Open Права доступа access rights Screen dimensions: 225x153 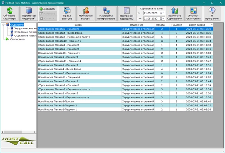click(x=67, y=14)
